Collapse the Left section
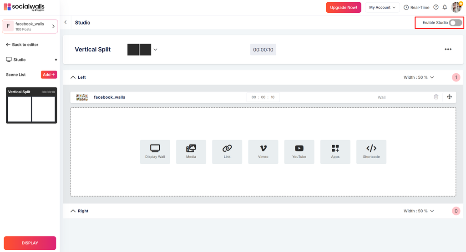This screenshot has width=466, height=252. point(73,77)
